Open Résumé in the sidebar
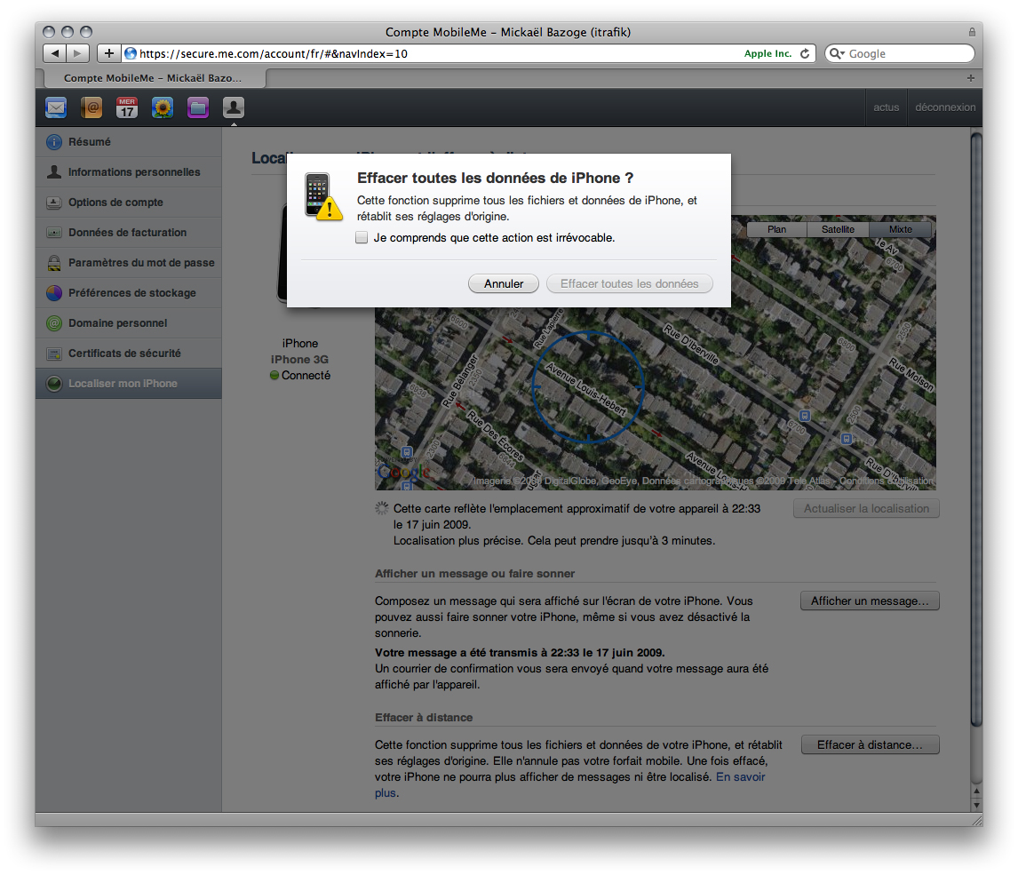Viewport: 1018px width, 875px height. (x=129, y=142)
